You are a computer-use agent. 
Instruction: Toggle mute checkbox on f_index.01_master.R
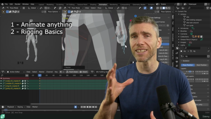pos(25,81)
